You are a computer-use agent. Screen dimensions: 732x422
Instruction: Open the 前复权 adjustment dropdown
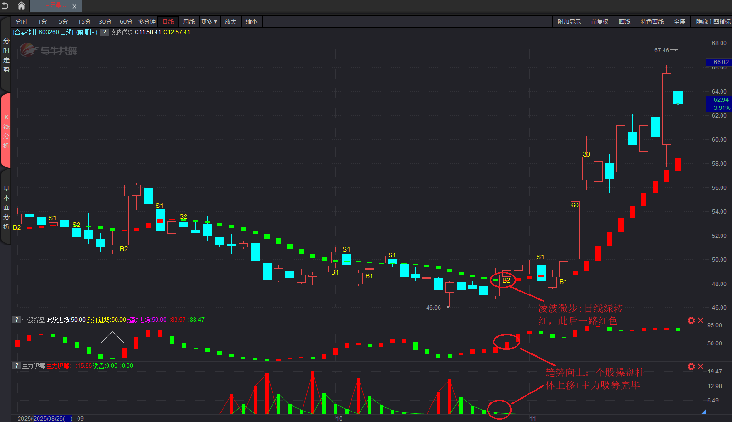pos(600,22)
